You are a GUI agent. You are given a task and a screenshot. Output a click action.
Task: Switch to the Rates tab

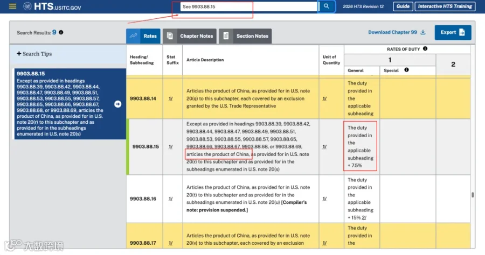click(x=143, y=36)
